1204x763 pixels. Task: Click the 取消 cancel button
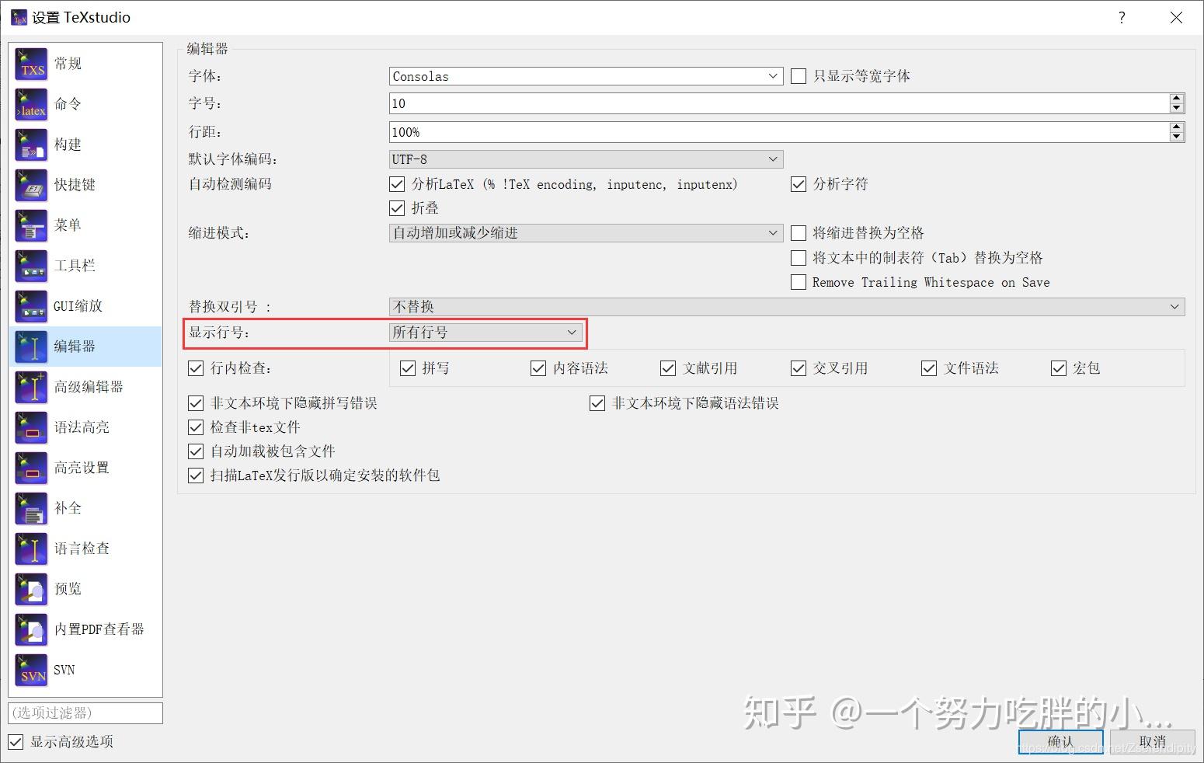click(1153, 740)
